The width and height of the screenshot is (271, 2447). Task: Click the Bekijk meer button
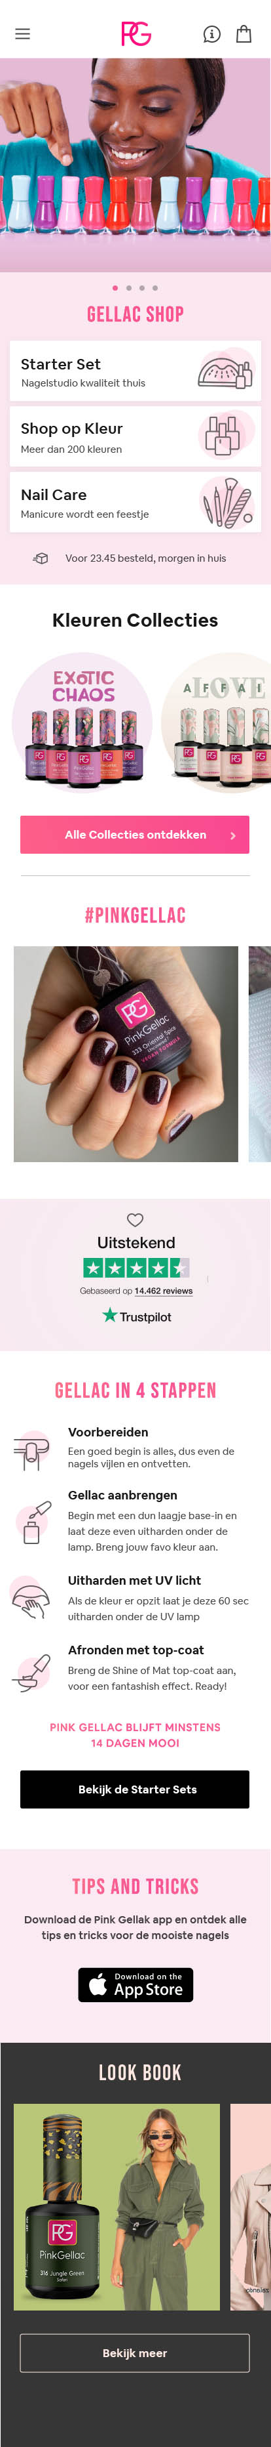[x=135, y=2353]
